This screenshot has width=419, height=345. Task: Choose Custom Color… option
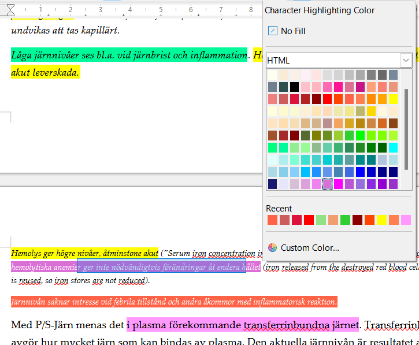(x=303, y=248)
